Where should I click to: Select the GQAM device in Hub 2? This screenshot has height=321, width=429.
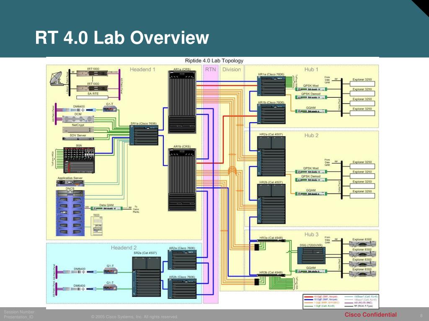(x=311, y=194)
